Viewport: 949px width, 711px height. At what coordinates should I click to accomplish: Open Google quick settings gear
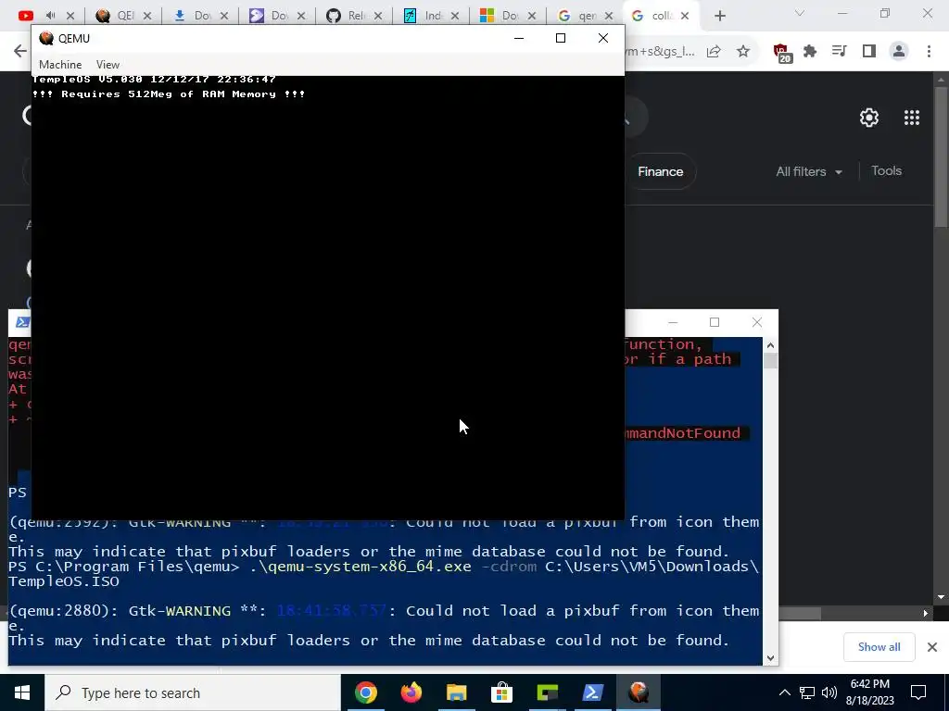[x=869, y=118]
